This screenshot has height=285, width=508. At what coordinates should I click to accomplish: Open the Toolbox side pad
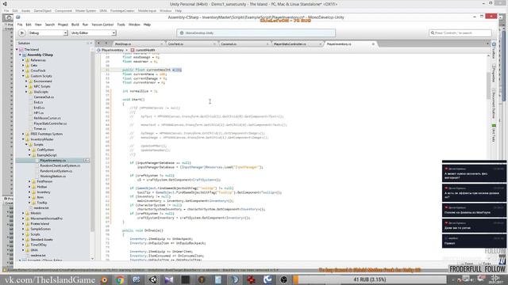coord(494,51)
